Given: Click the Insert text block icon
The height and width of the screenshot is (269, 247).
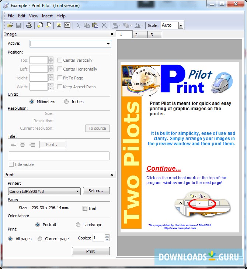Looking at the screenshot, I should [x=67, y=25].
